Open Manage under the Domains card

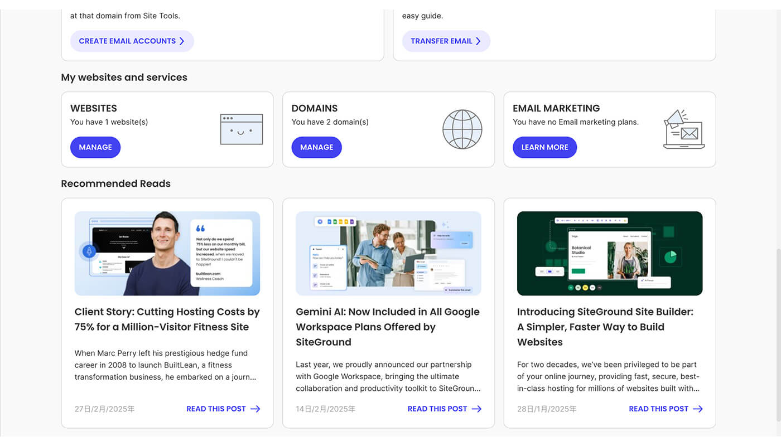pyautogui.click(x=316, y=147)
